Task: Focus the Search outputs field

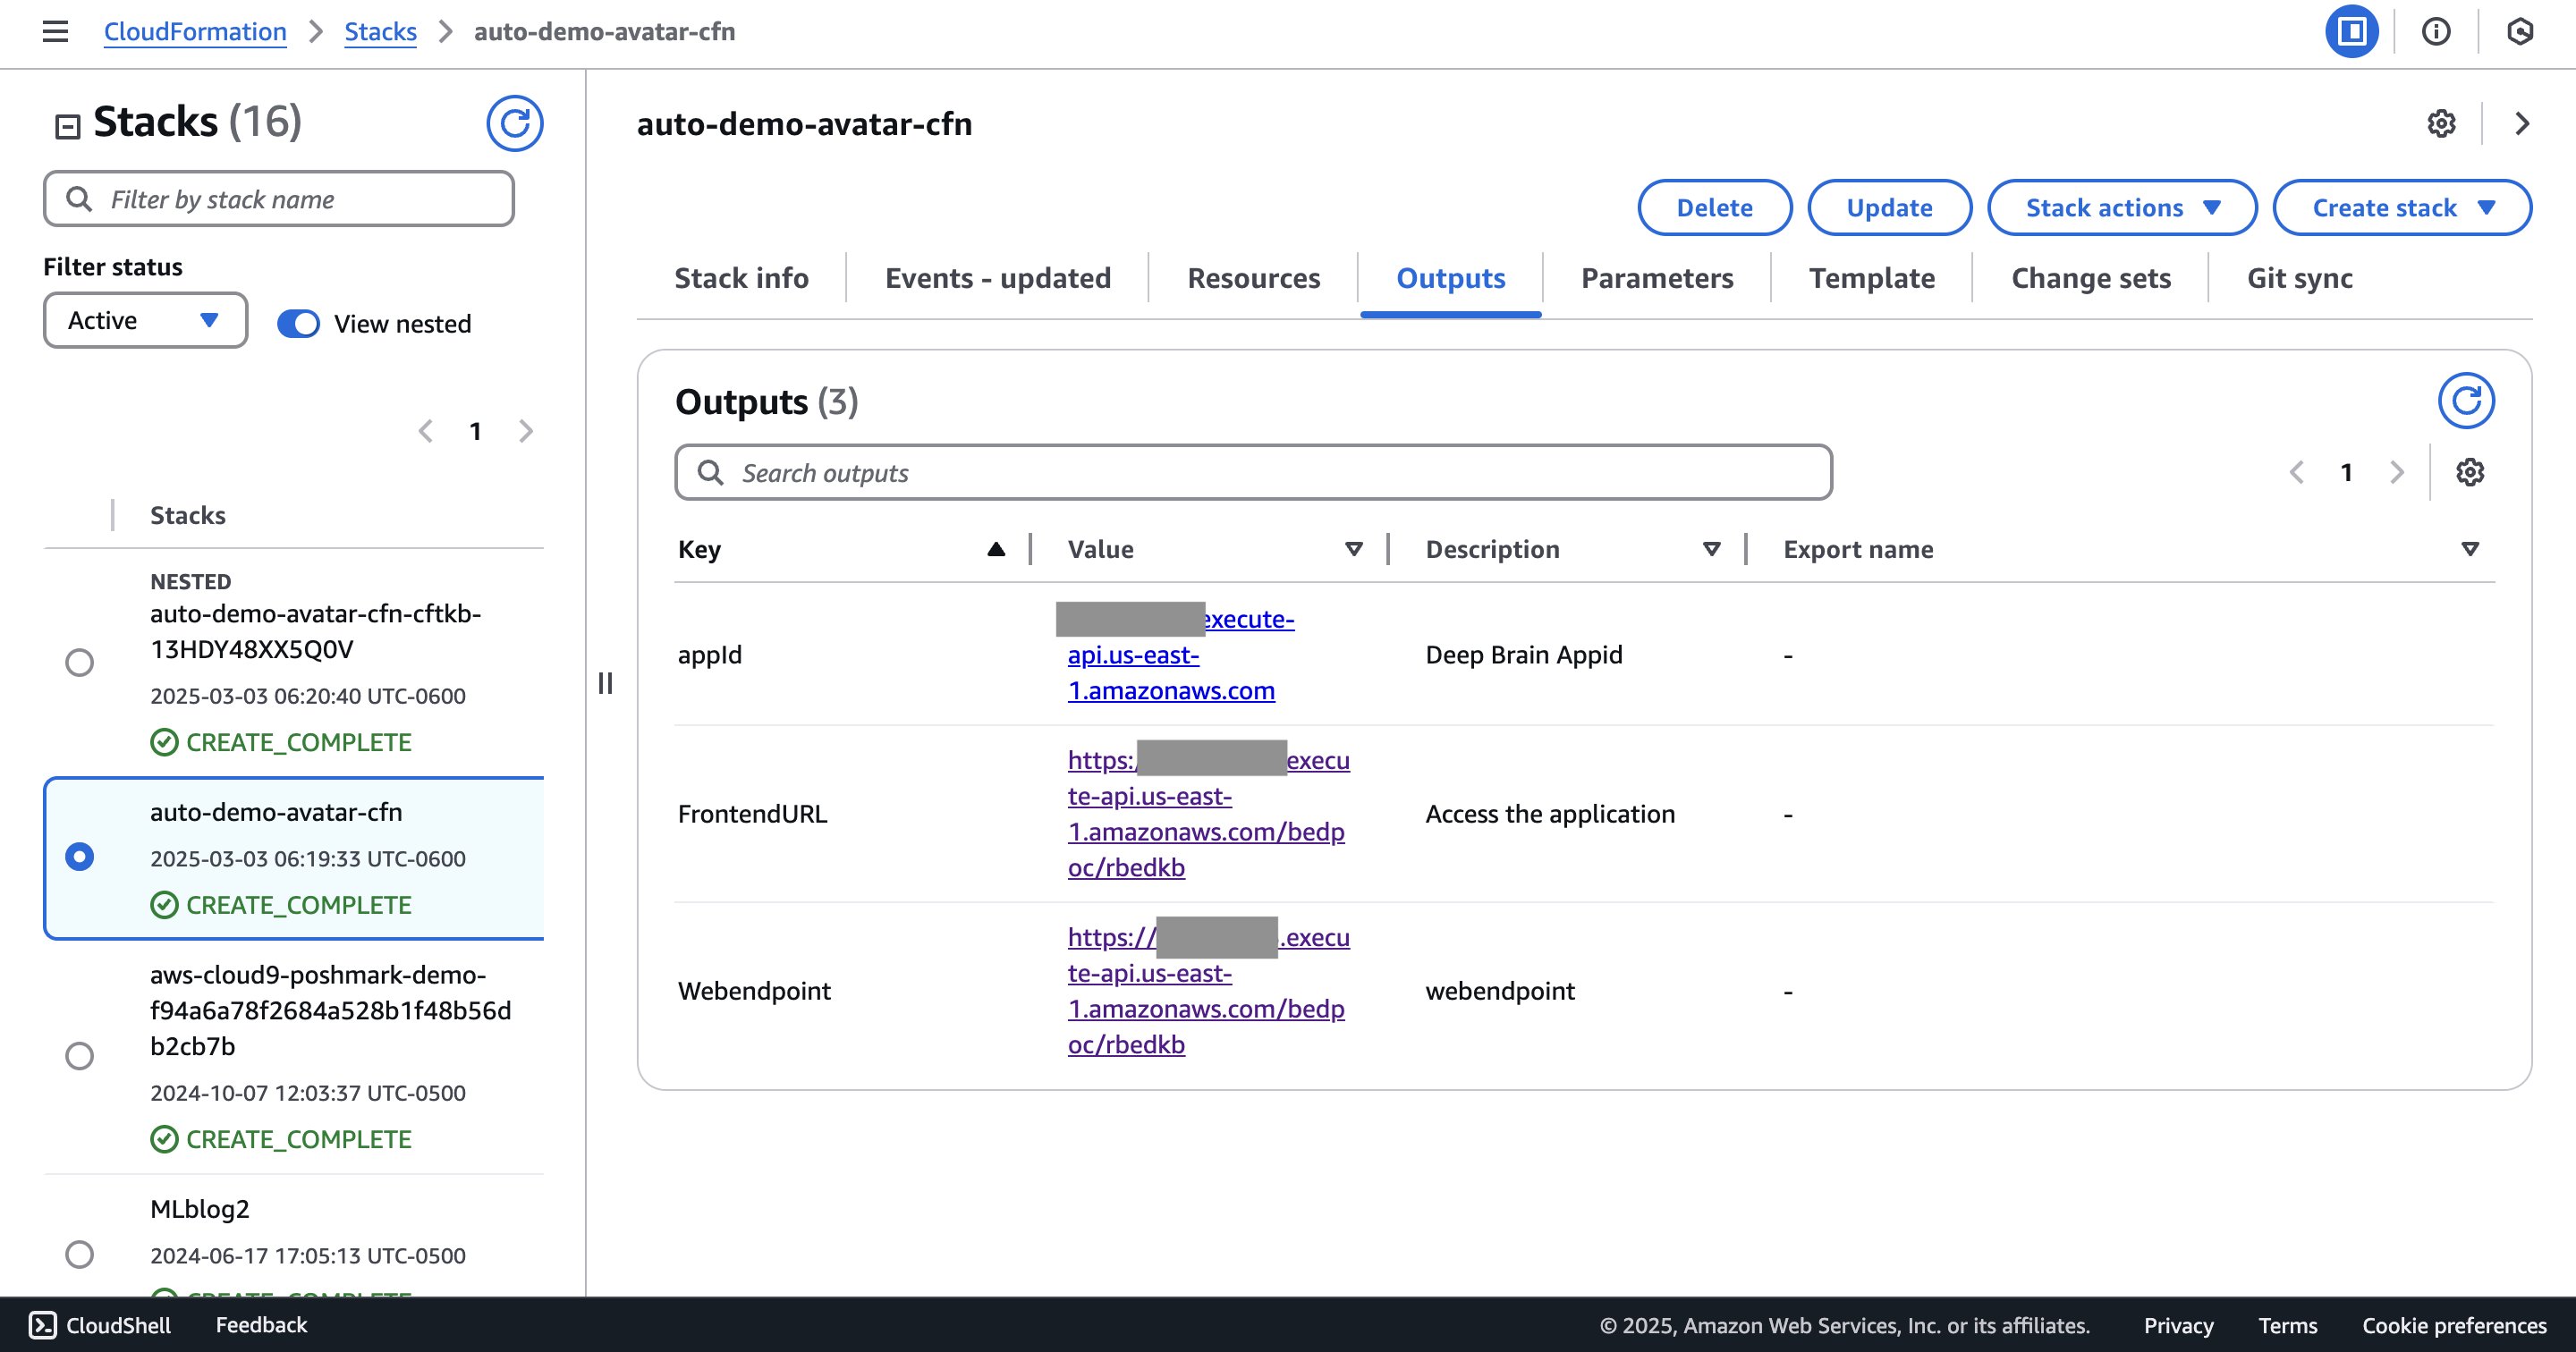Action: [1253, 472]
